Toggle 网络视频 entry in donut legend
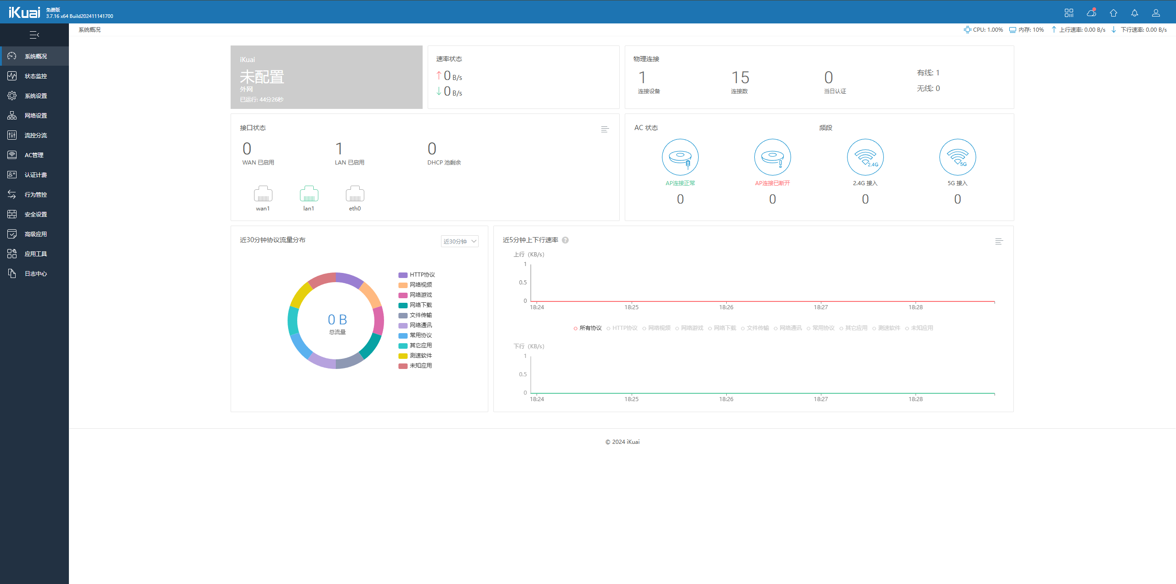The height and width of the screenshot is (584, 1176). [420, 285]
